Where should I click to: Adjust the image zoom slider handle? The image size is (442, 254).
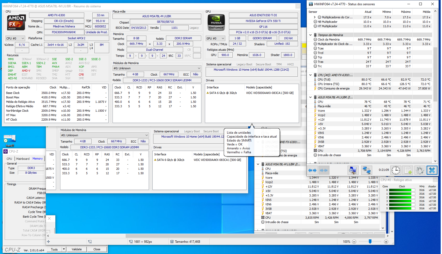pos(370,241)
